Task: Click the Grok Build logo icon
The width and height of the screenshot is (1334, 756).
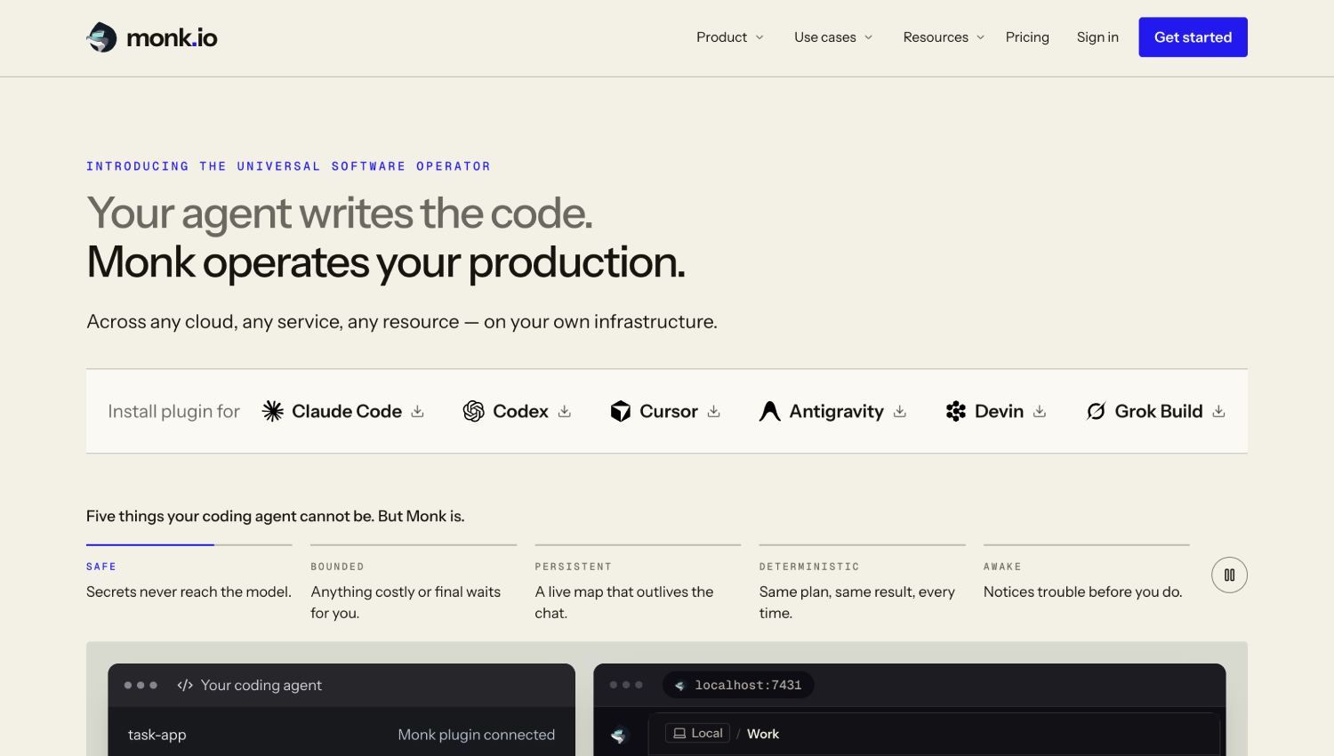Action: pyautogui.click(x=1097, y=411)
